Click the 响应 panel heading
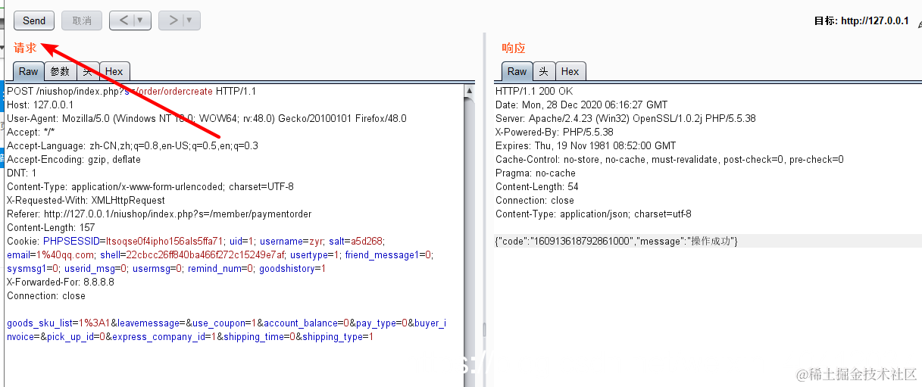The image size is (922, 387). pos(513,48)
